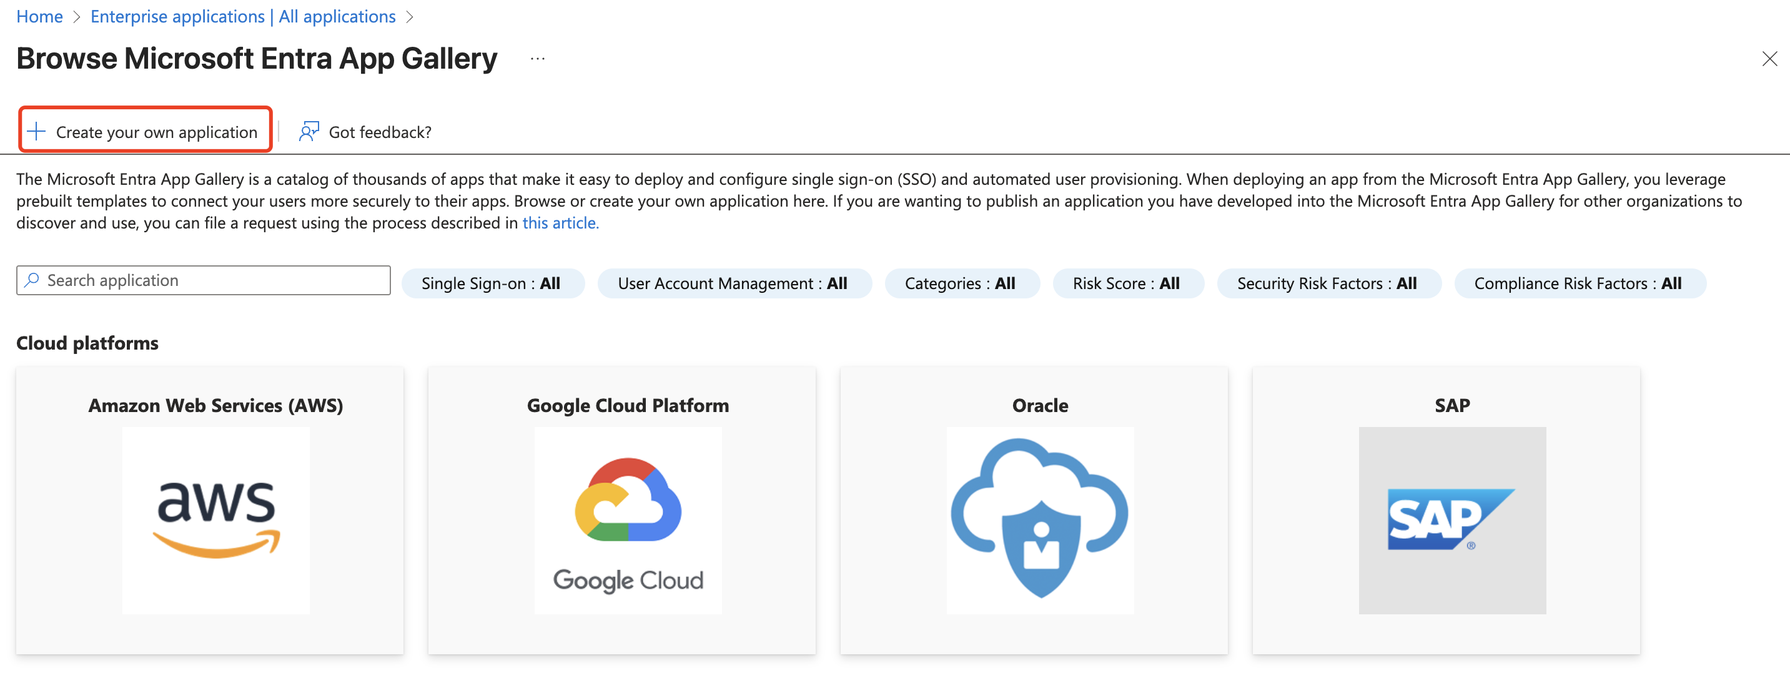Screen dimensions: 1790x678
Task: Open the ellipsis more options menu
Action: [537, 59]
